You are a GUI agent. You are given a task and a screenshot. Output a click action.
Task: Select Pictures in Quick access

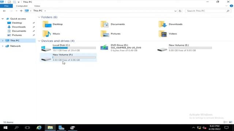pos(17,35)
